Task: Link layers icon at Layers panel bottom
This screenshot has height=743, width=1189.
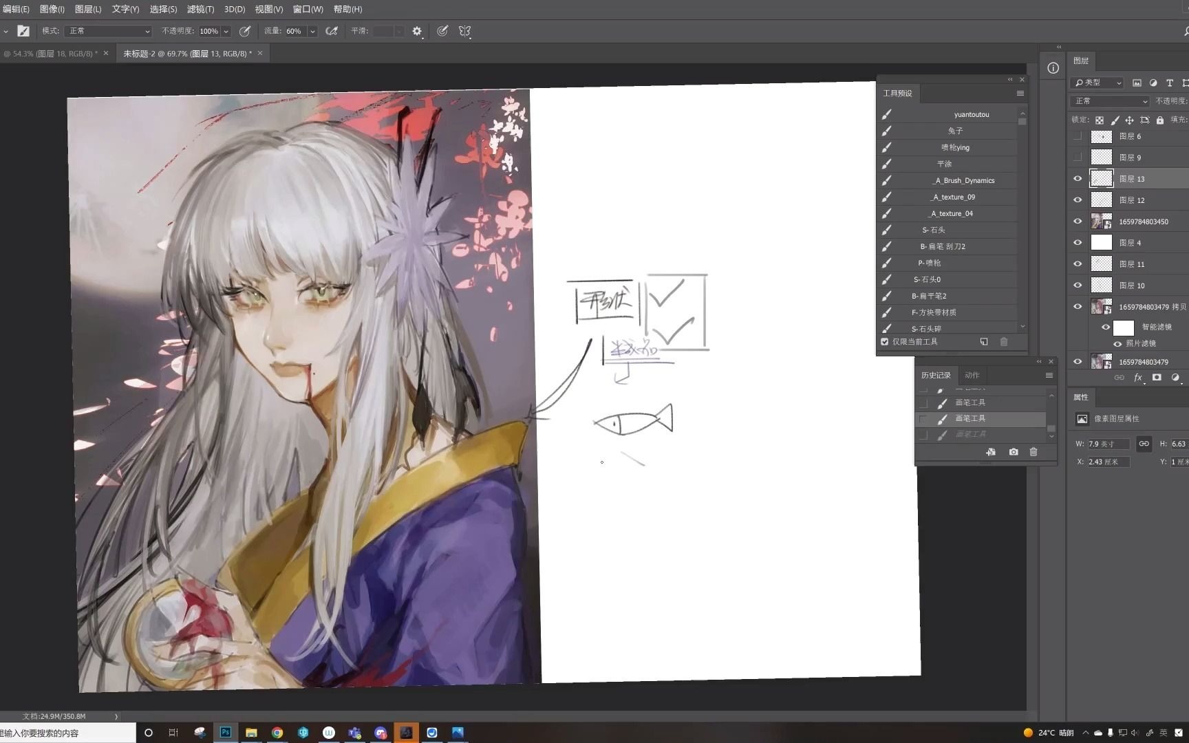Action: [x=1120, y=378]
